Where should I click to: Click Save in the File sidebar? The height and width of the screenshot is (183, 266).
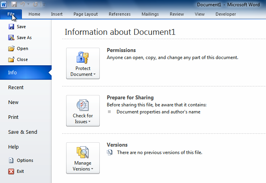(21, 27)
